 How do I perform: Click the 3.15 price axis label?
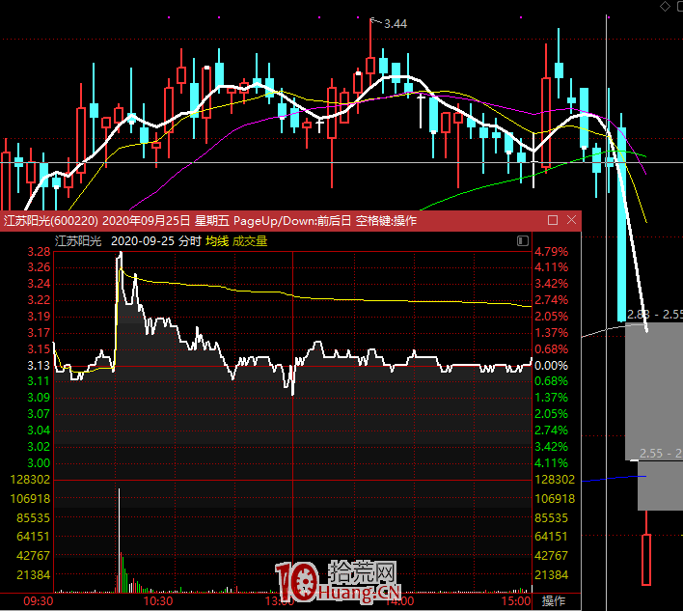(x=39, y=349)
